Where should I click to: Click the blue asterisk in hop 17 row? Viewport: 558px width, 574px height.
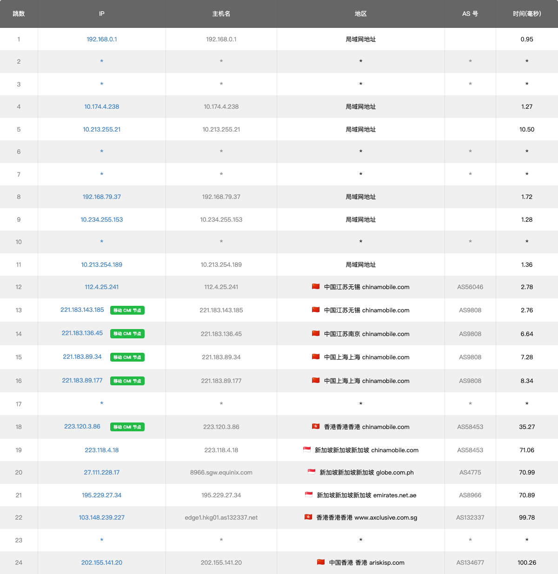(x=102, y=404)
